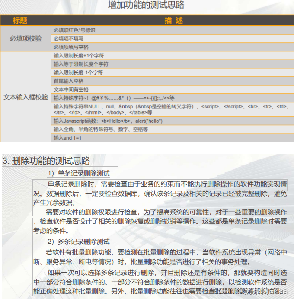Click the line beginning '如果一次可以选择多条记录'
This screenshot has height=299, width=294.
(x=167, y=273)
